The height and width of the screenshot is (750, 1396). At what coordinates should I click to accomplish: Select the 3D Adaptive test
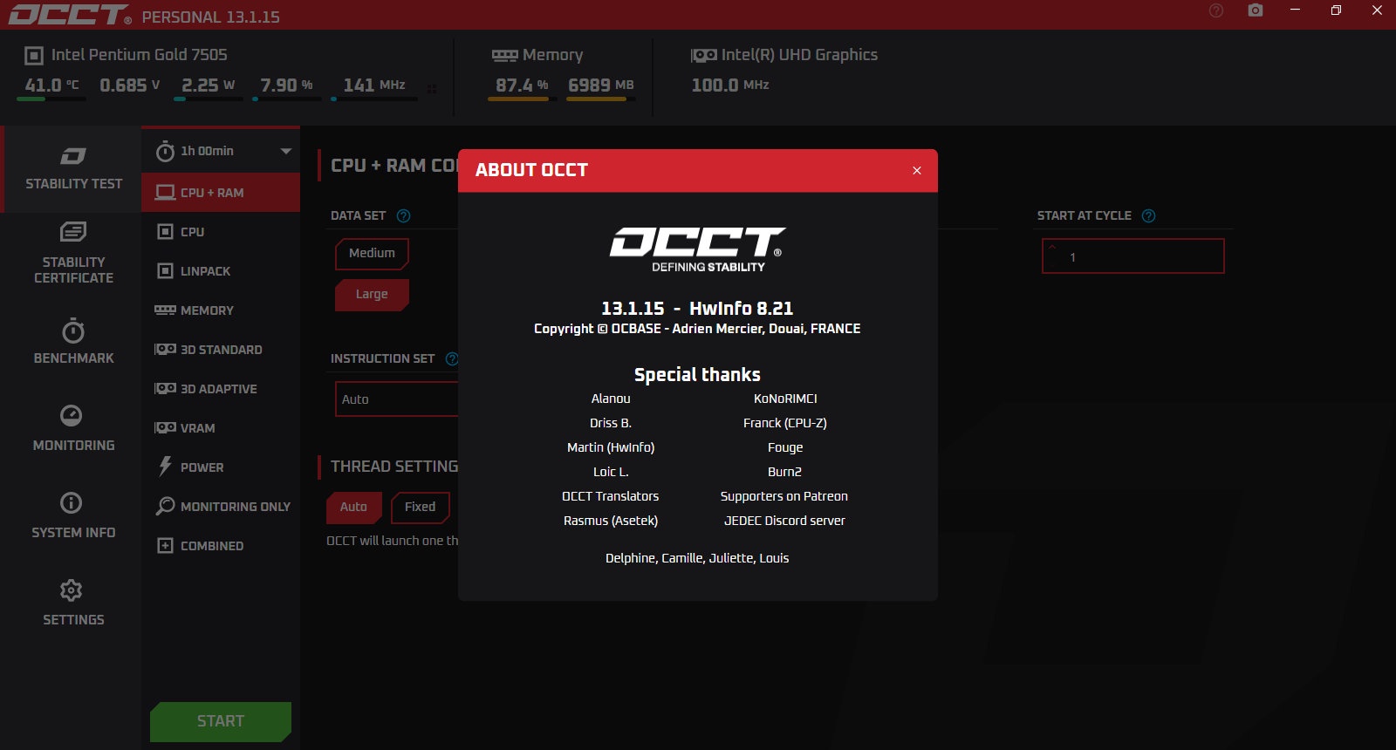pos(221,389)
